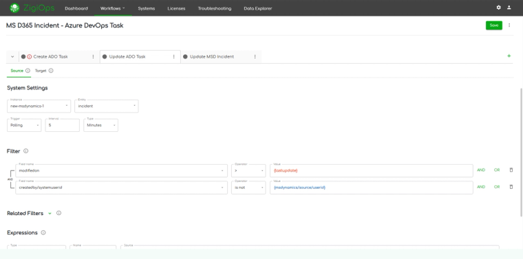Click the Value field containing {lastupdate}
Screen dimensions: 523x259
[371, 170]
